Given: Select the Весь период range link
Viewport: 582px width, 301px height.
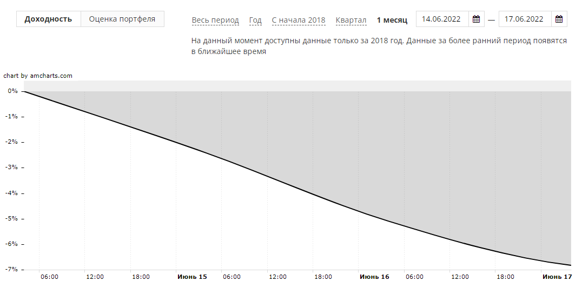Looking at the screenshot, I should click(x=215, y=20).
